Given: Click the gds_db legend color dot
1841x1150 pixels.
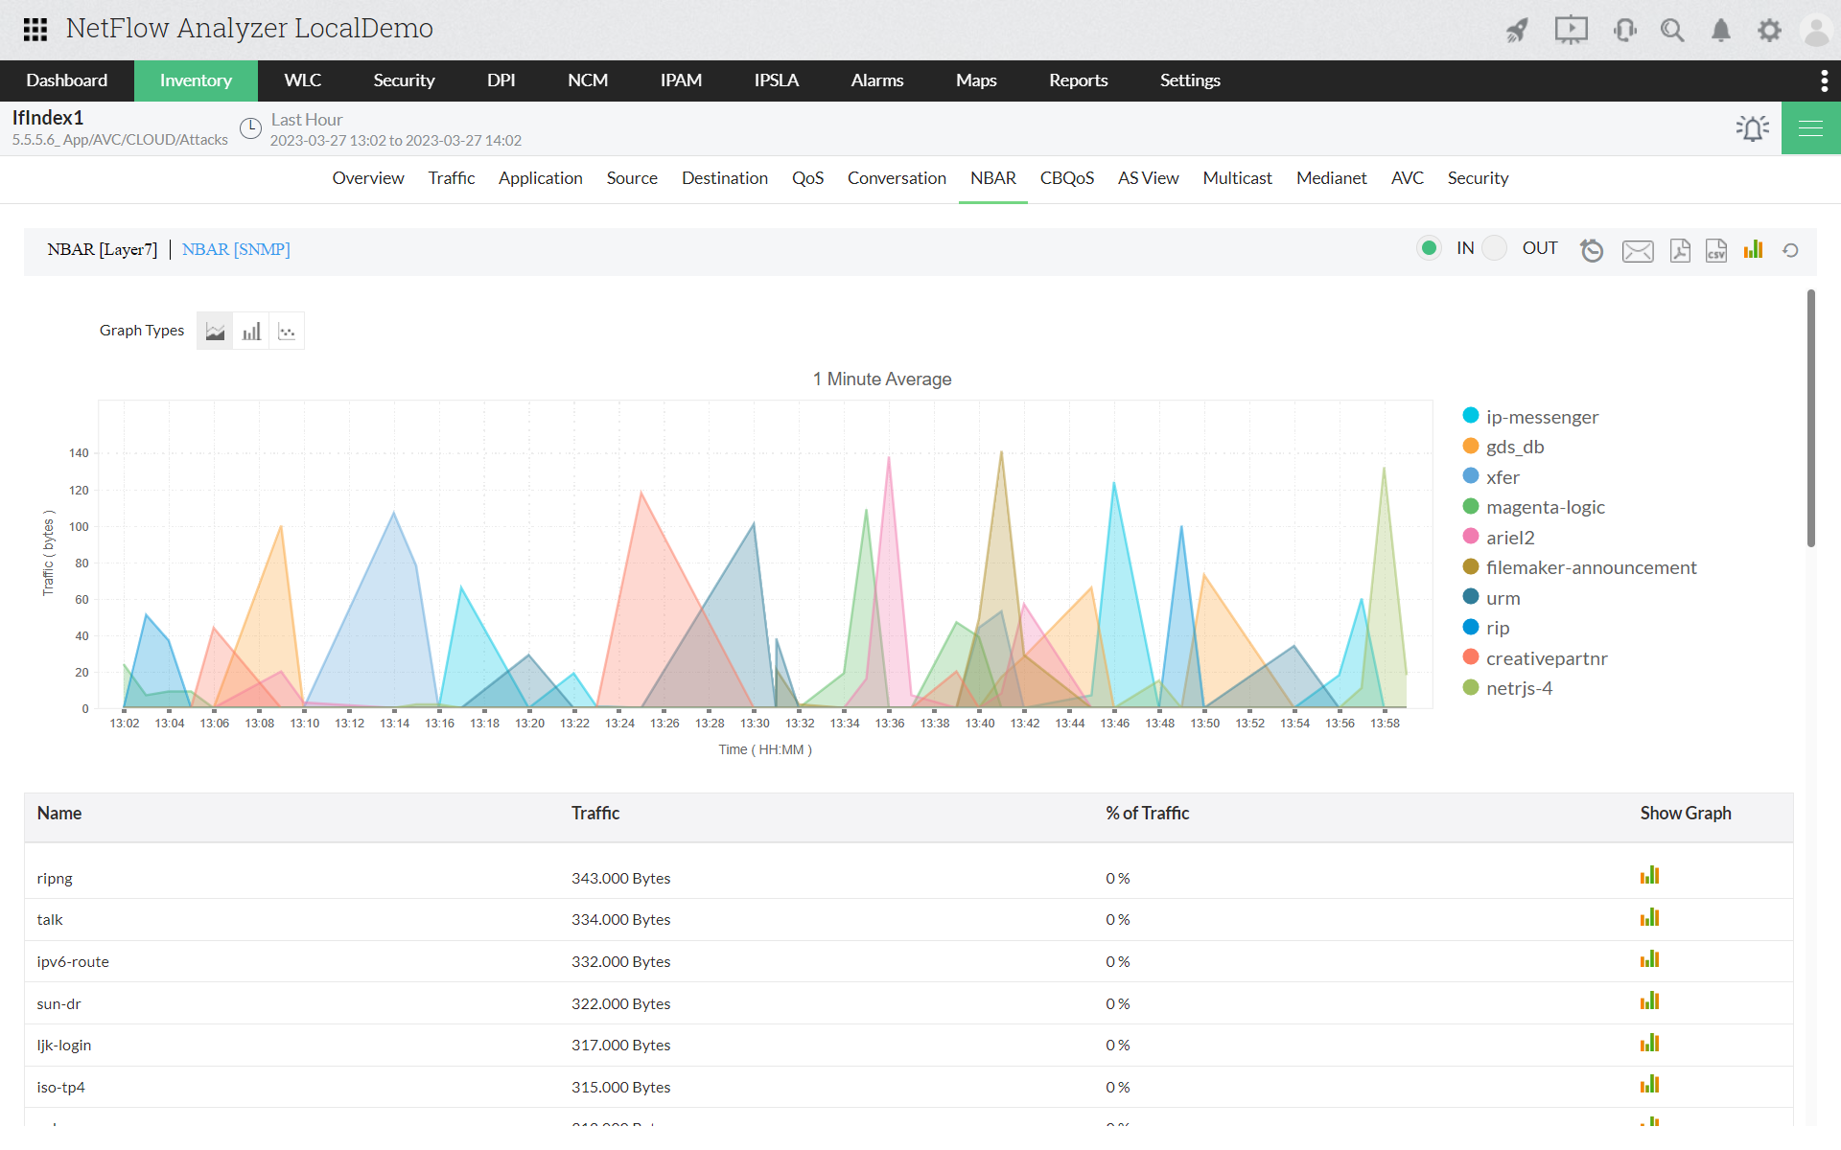Looking at the screenshot, I should [x=1471, y=447].
